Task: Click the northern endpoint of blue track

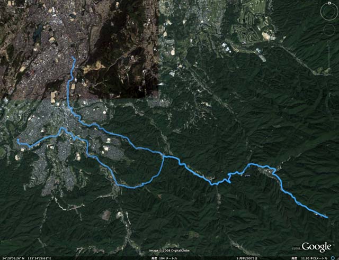Action: pos(73,57)
